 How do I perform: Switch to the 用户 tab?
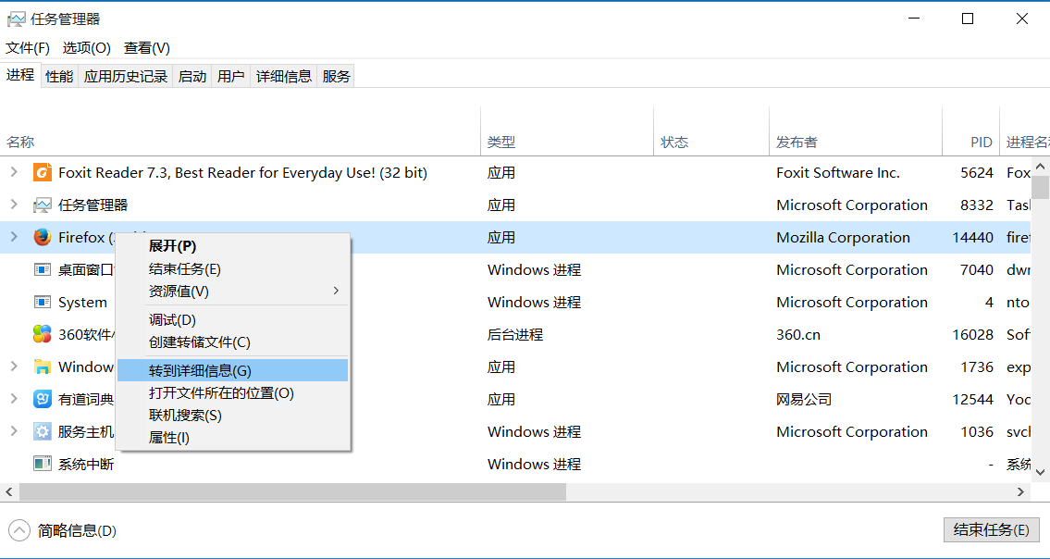(231, 77)
